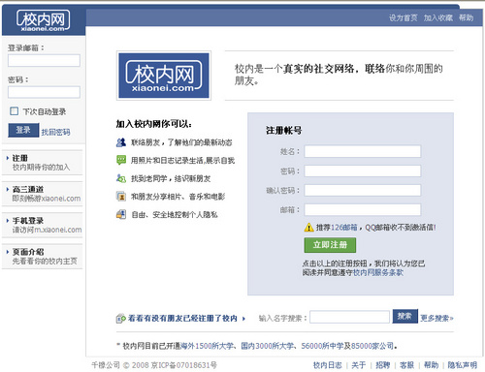This screenshot has height=372, width=485.
Task: Click the 输入名字搜索 text box
Action: tap(349, 317)
